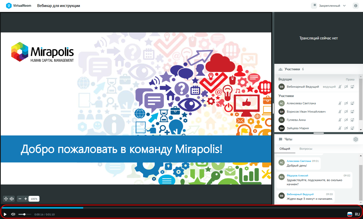The width and height of the screenshot is (363, 219).
Task: Toggle microphone right for Алексеева Светлана
Action: pyautogui.click(x=340, y=103)
